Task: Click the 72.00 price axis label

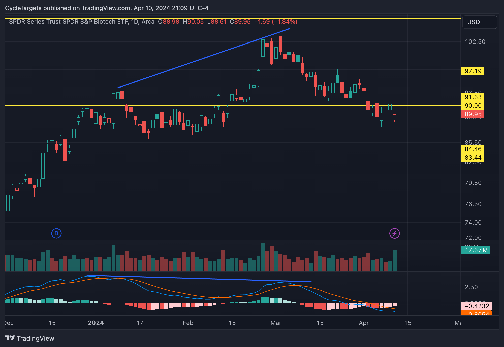Action: (473, 238)
